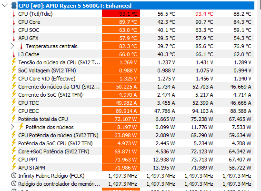Viewport: 261px width, 191px height.
Task: Click lightning icon beside Tensão do núcleo da CPU
Action: pyautogui.click(x=14, y=62)
